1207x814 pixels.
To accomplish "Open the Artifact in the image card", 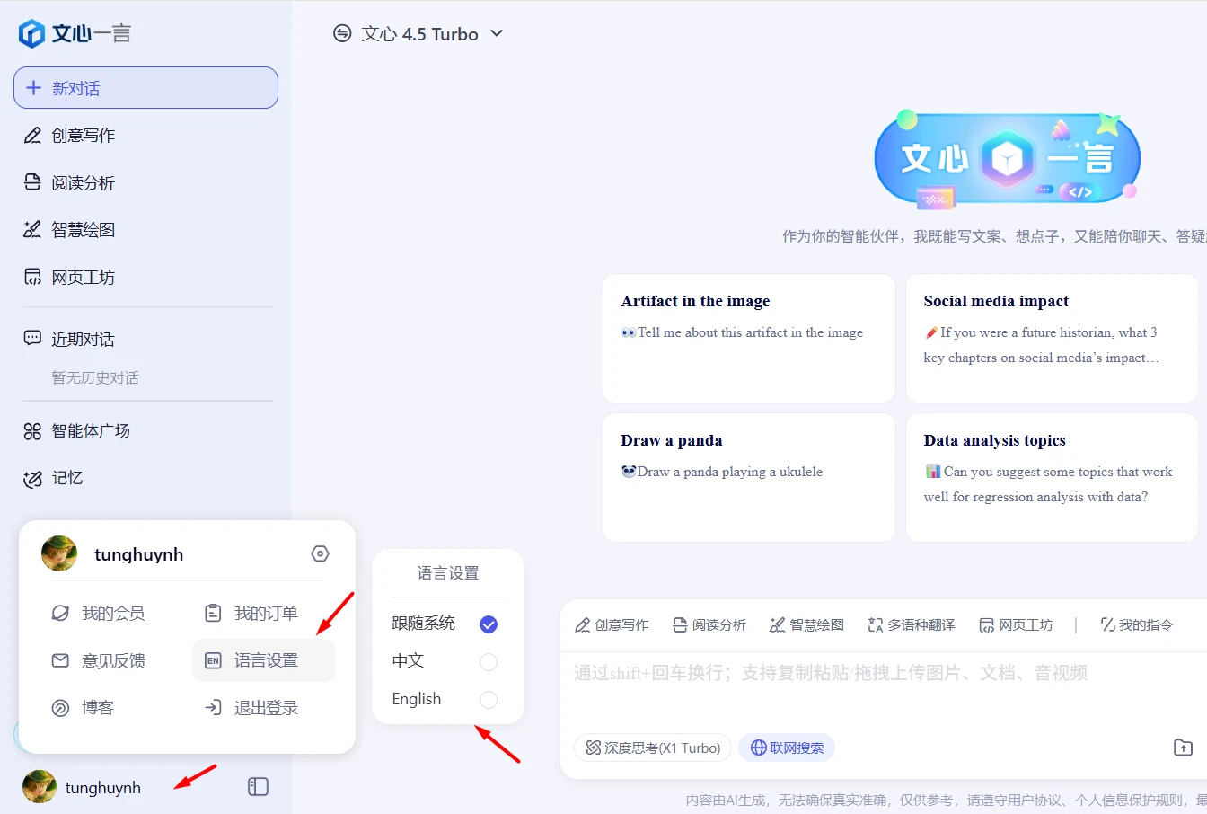I will (x=749, y=339).
